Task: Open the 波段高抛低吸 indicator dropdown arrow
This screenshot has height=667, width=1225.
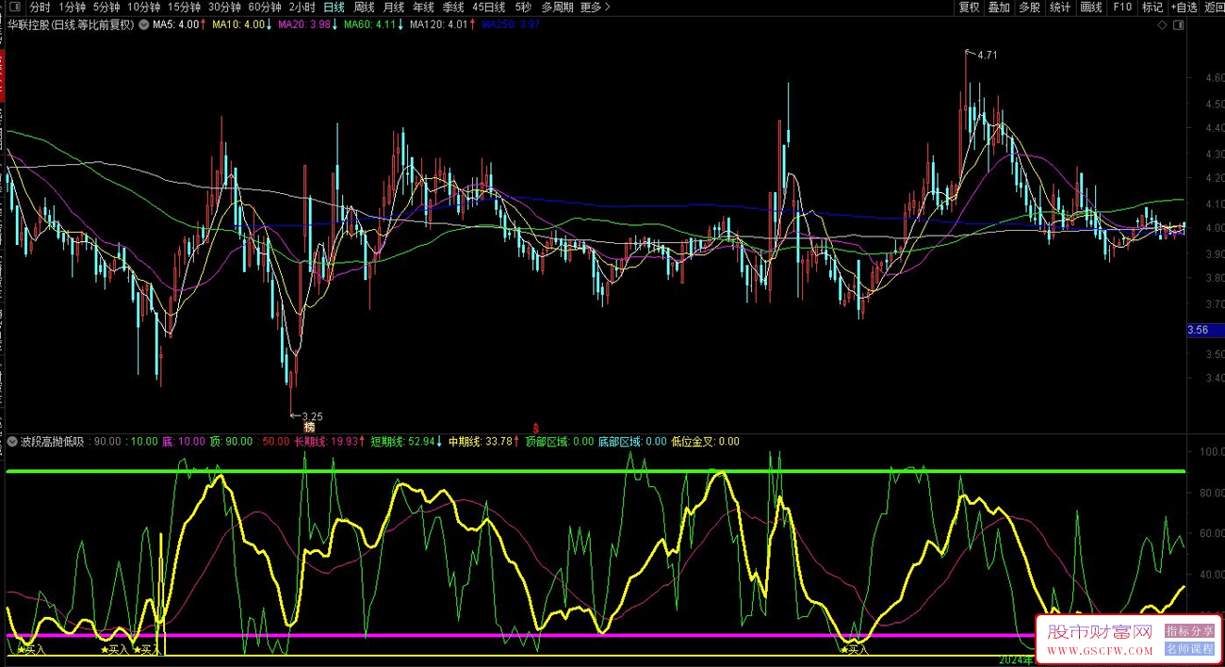Action: point(12,441)
